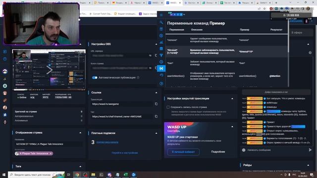This screenshot has height=178, width=317.
Task: Collapse the Настройка OBS section
Action: [x=157, y=44]
